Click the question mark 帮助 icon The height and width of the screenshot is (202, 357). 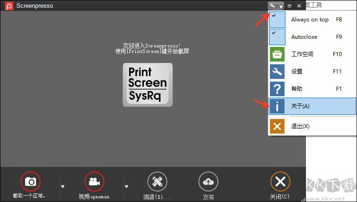(x=277, y=89)
